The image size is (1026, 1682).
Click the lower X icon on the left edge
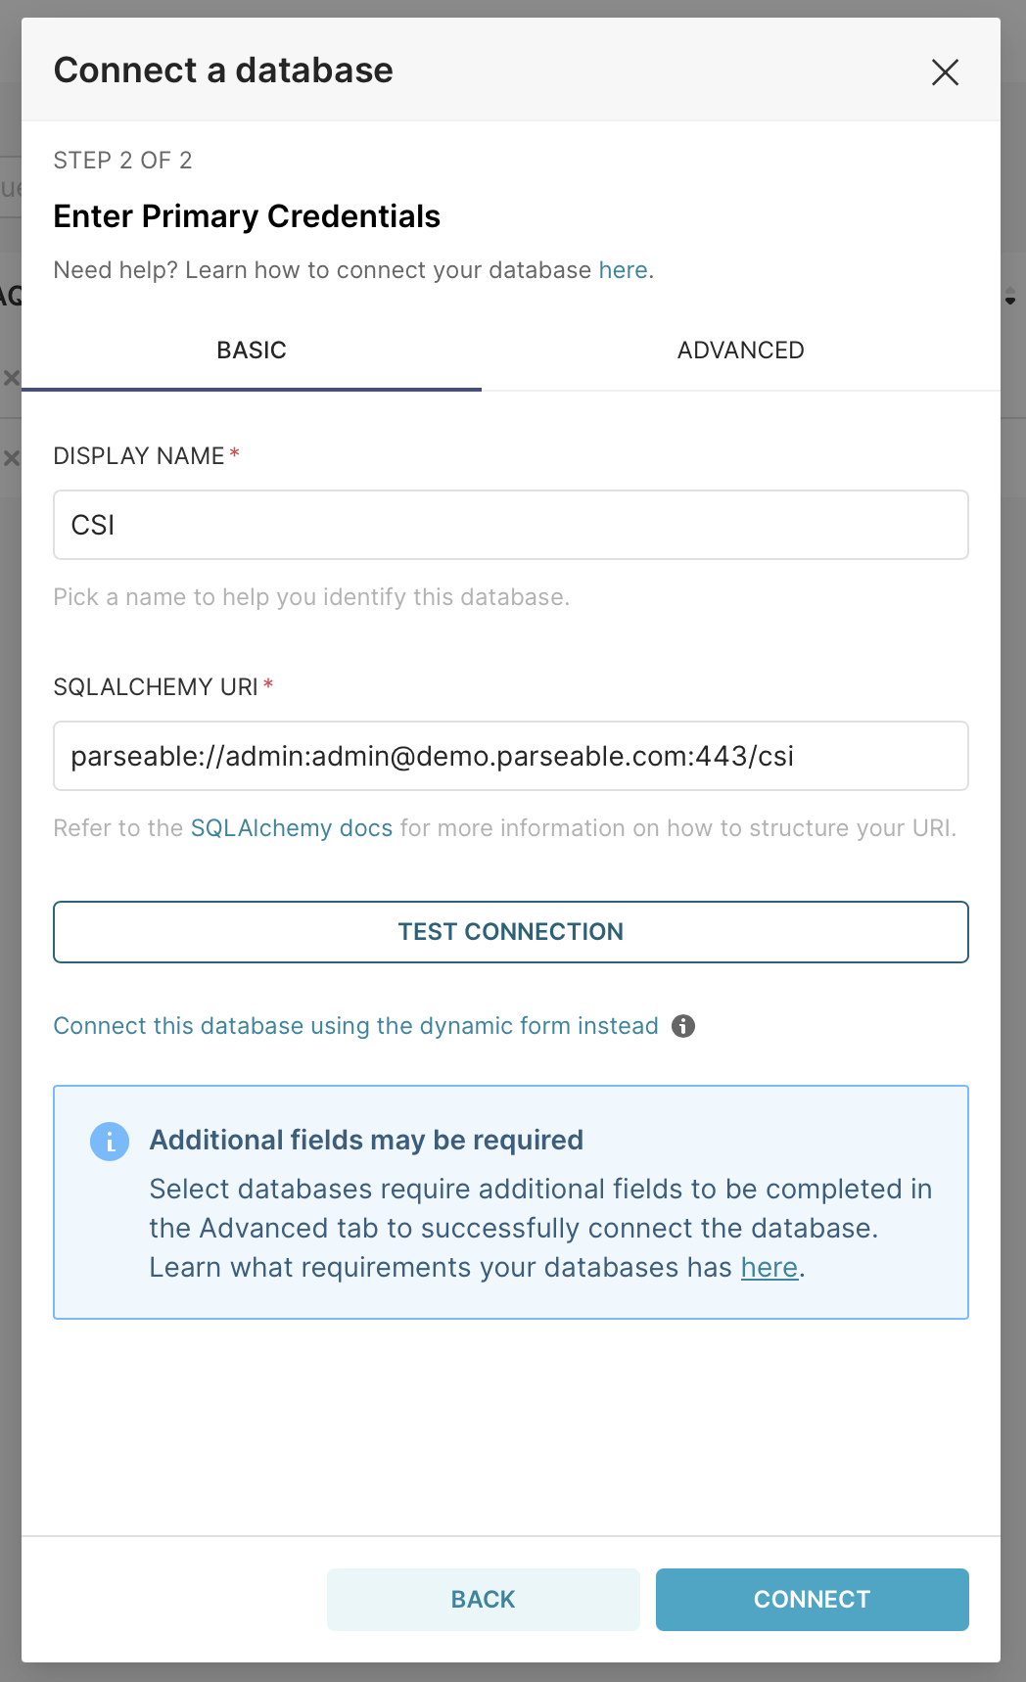tap(11, 456)
